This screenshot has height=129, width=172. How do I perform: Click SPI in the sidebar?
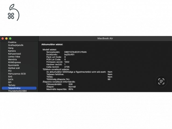coord(10,82)
